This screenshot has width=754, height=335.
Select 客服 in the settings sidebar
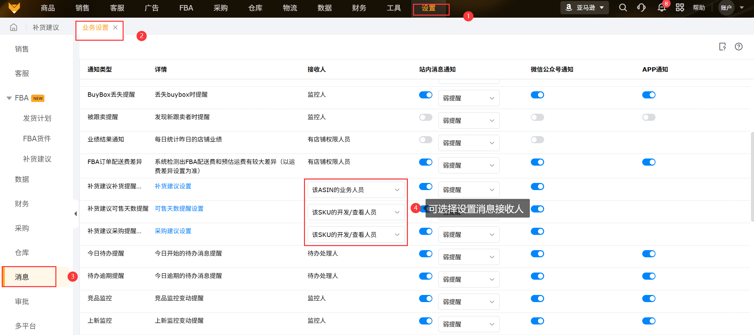pyautogui.click(x=22, y=74)
